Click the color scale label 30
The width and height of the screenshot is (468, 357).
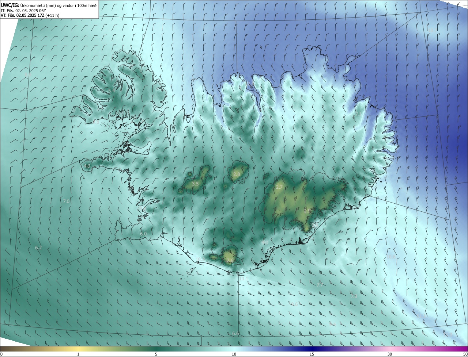pos(390,354)
